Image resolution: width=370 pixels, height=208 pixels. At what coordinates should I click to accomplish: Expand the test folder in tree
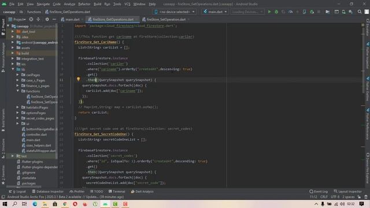coord(13,156)
